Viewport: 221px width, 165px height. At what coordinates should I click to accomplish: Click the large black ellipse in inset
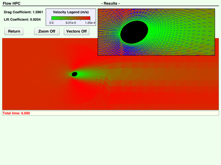pos(134,32)
